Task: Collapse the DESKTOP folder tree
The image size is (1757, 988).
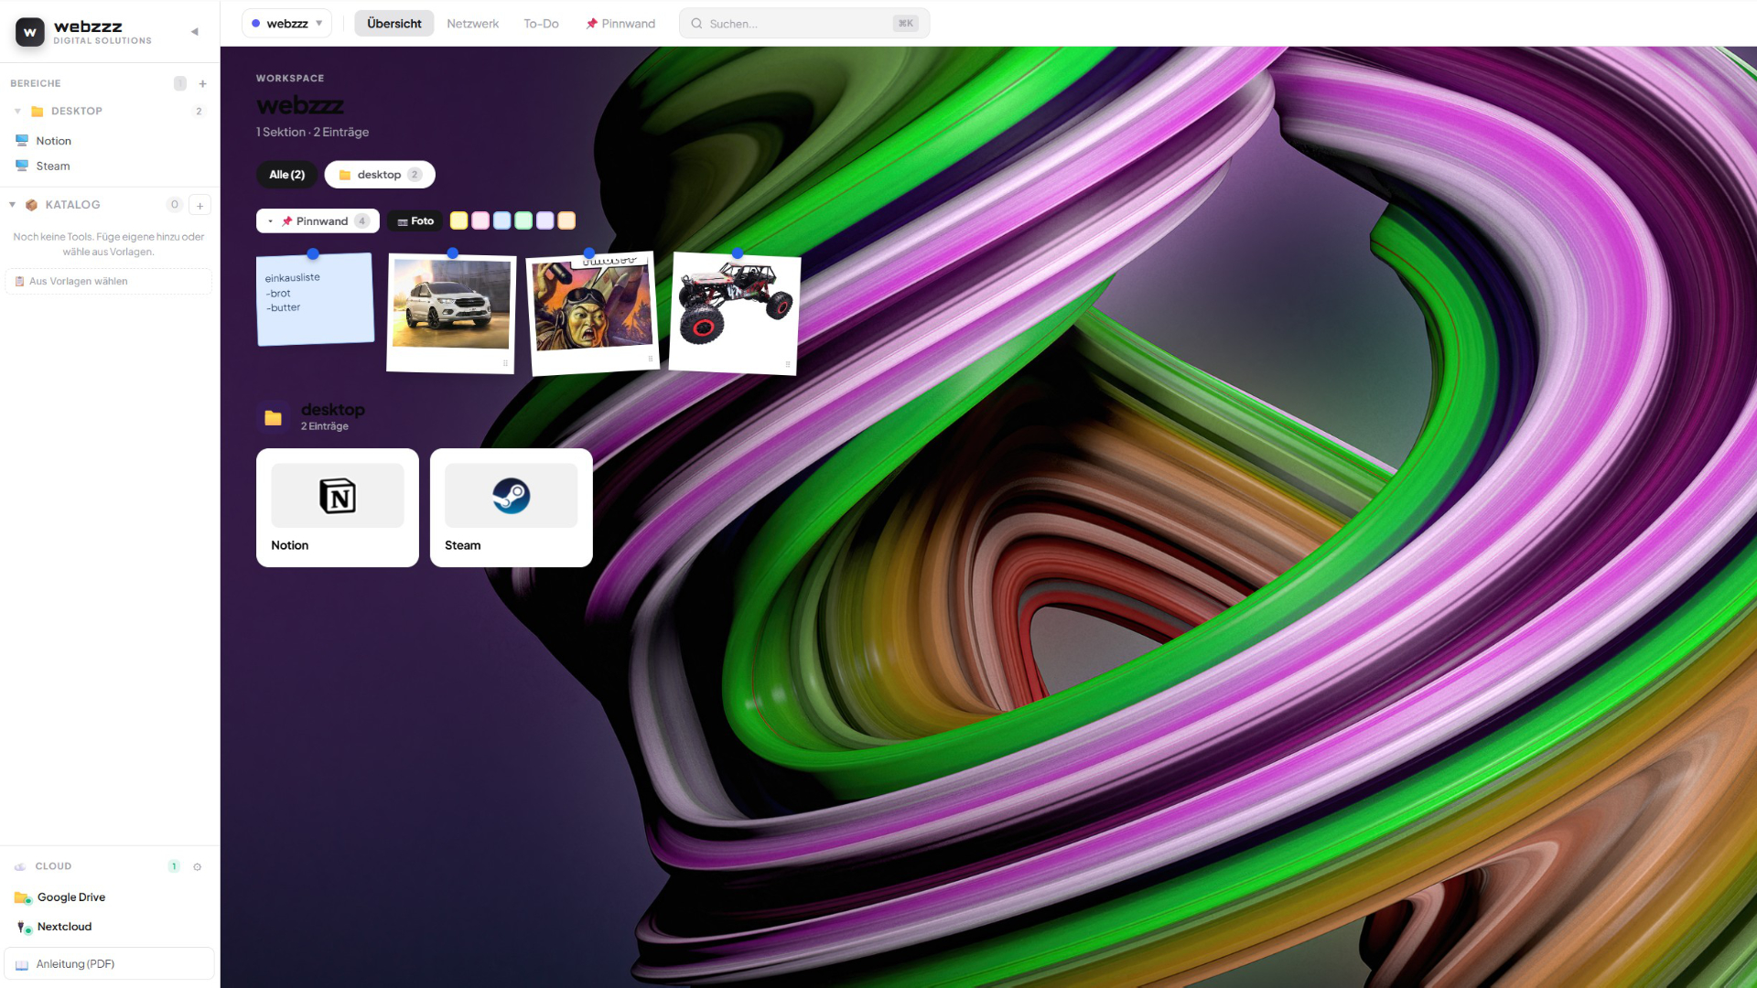Action: 17,111
